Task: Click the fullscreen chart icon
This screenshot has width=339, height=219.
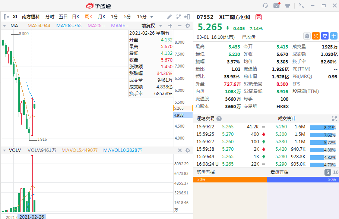Action: click(178, 17)
